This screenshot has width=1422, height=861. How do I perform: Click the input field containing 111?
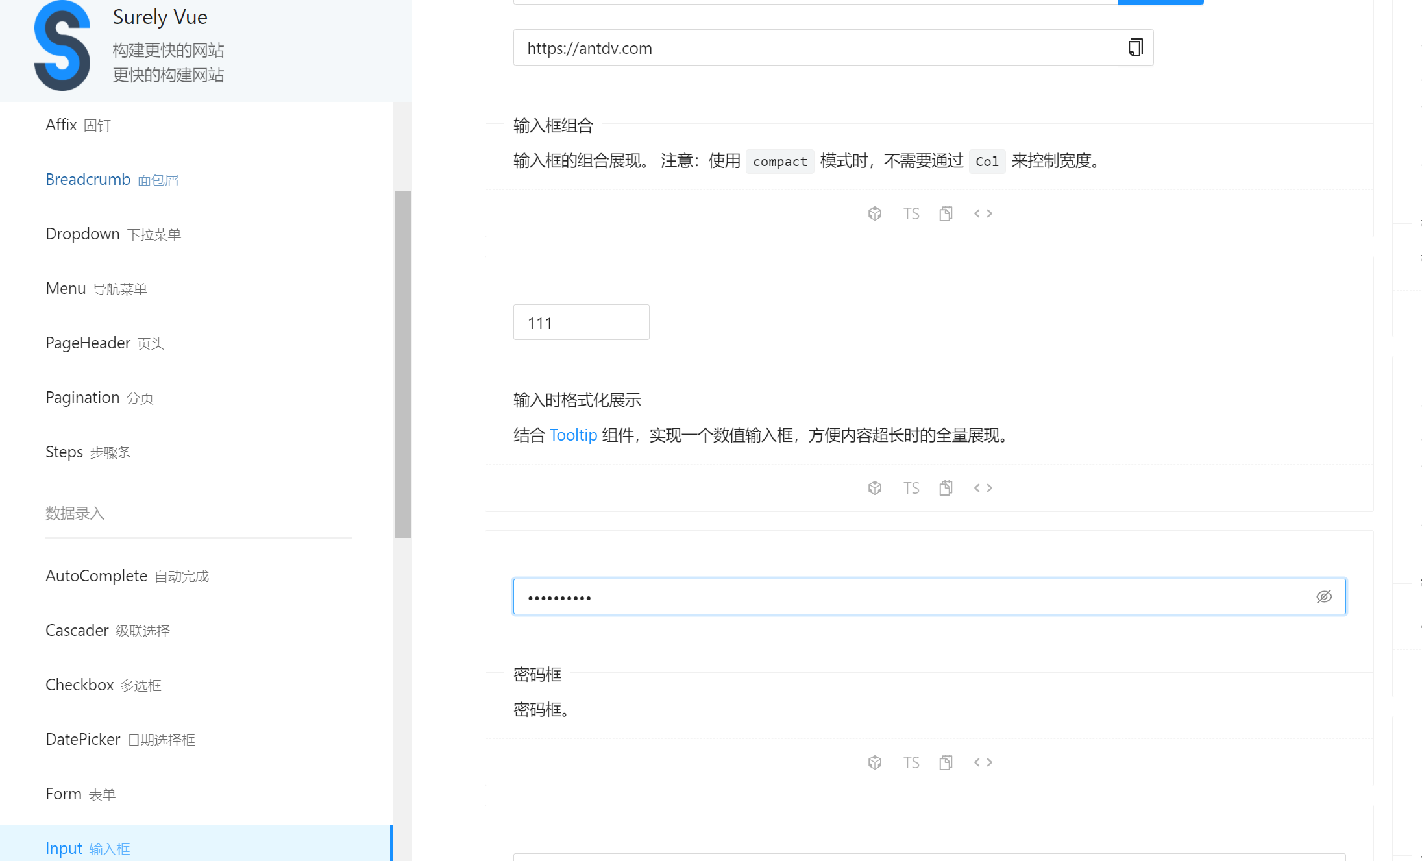pos(580,322)
